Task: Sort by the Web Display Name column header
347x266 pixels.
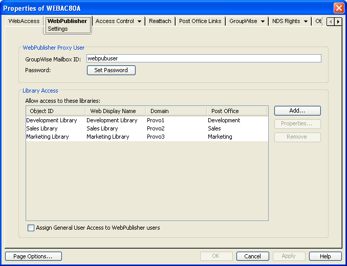Action: [x=116, y=111]
